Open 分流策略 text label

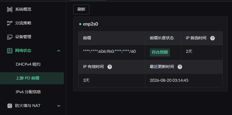[x=23, y=23]
